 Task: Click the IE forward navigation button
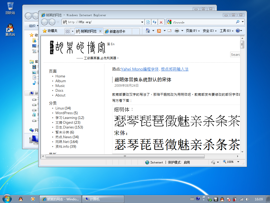click(52, 22)
